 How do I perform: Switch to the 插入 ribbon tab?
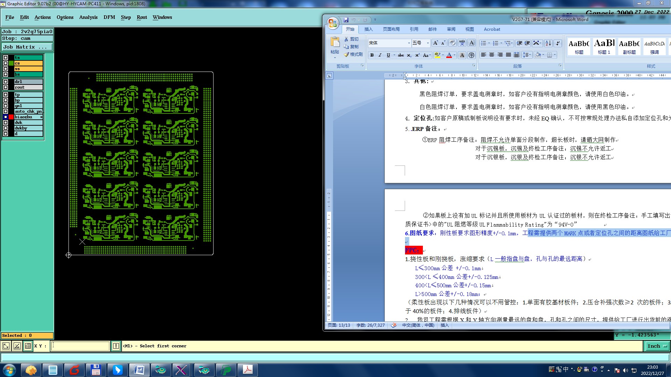click(x=368, y=29)
